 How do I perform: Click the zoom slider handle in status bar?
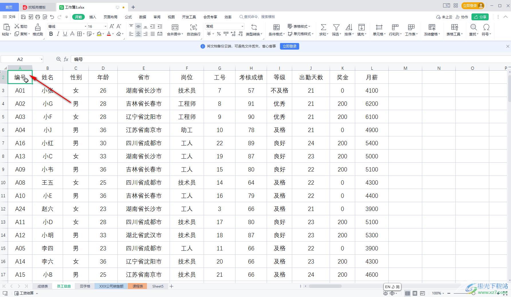(473, 293)
